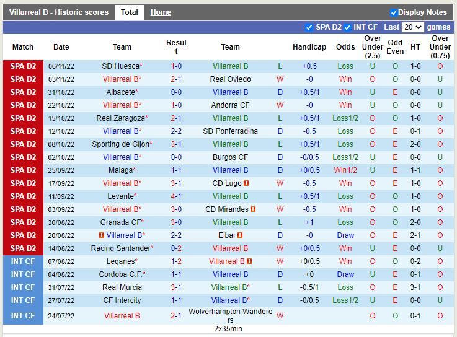Open Andorra CF team link
Image resolution: width=457 pixels, height=337 pixels.
(x=230, y=105)
